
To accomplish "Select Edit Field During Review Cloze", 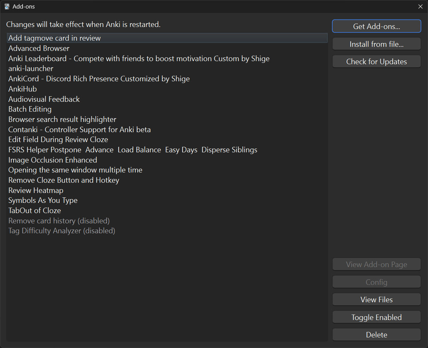I will pyautogui.click(x=167, y=139).
